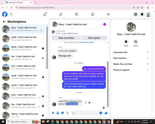Open File Explorer from taskbar

[43, 122]
